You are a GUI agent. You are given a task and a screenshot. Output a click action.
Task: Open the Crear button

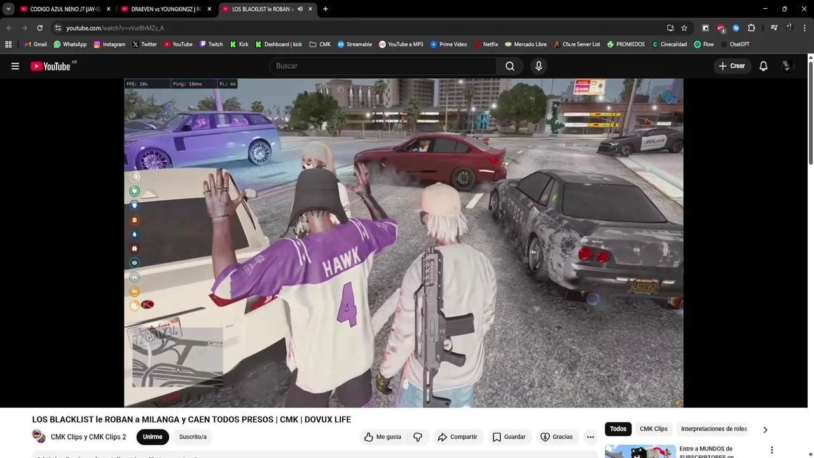[x=731, y=66]
